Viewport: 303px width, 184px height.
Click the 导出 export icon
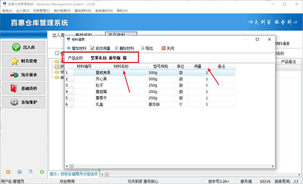[x=142, y=48]
